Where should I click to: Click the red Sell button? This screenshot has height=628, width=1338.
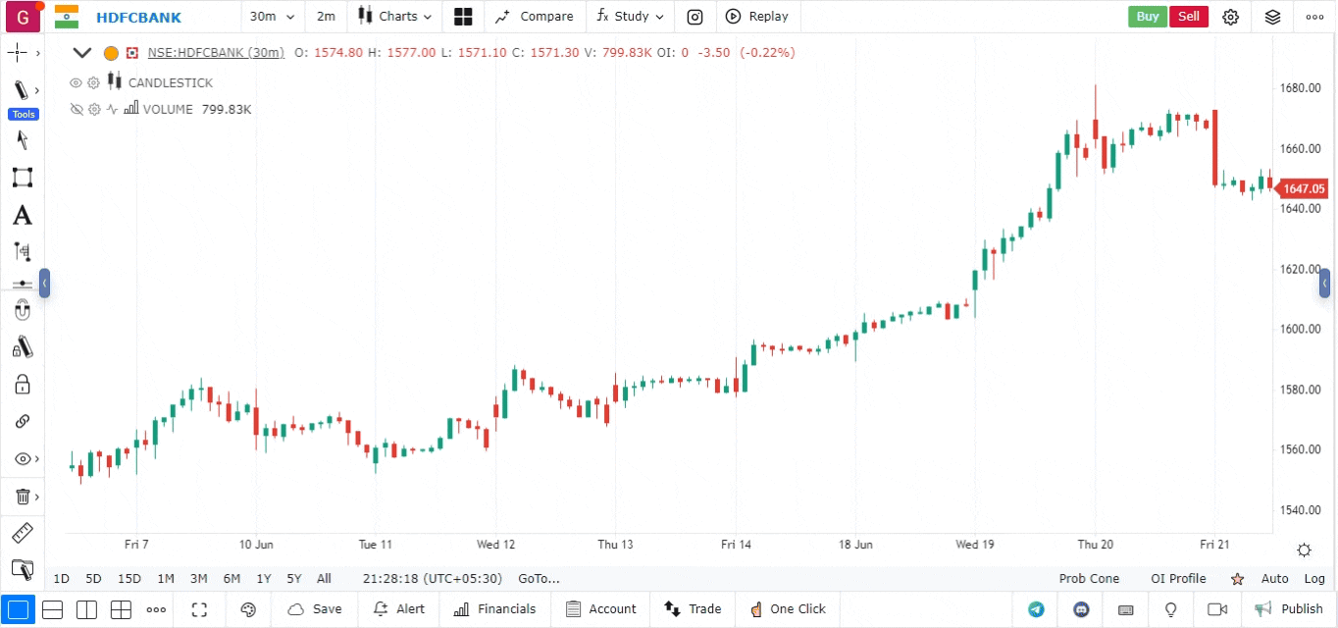[1188, 17]
